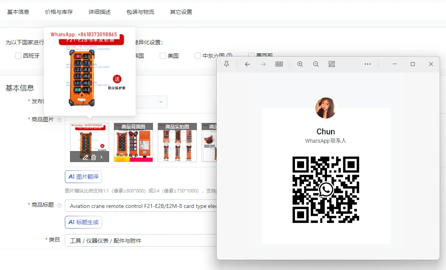Switch to 包装与物流 tab
This screenshot has width=446, height=270.
(x=140, y=12)
